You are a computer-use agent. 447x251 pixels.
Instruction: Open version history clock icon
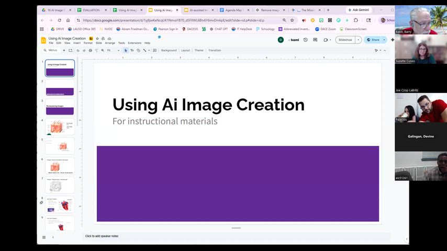point(306,40)
